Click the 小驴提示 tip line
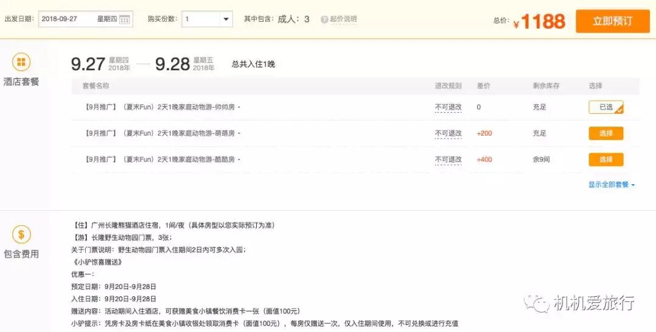 [x=265, y=324]
